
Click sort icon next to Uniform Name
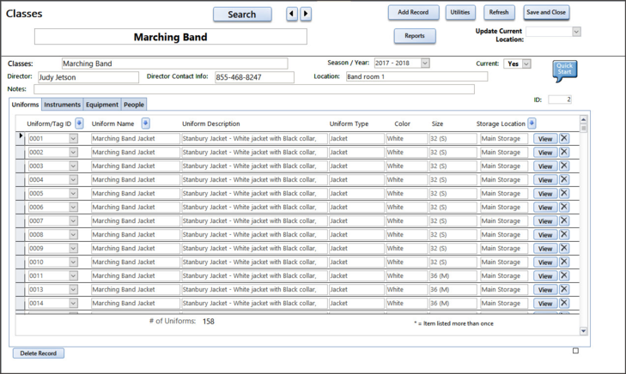144,124
